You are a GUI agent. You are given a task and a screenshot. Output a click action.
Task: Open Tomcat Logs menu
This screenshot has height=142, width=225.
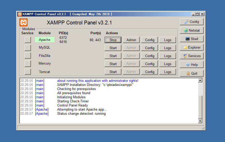168,72
